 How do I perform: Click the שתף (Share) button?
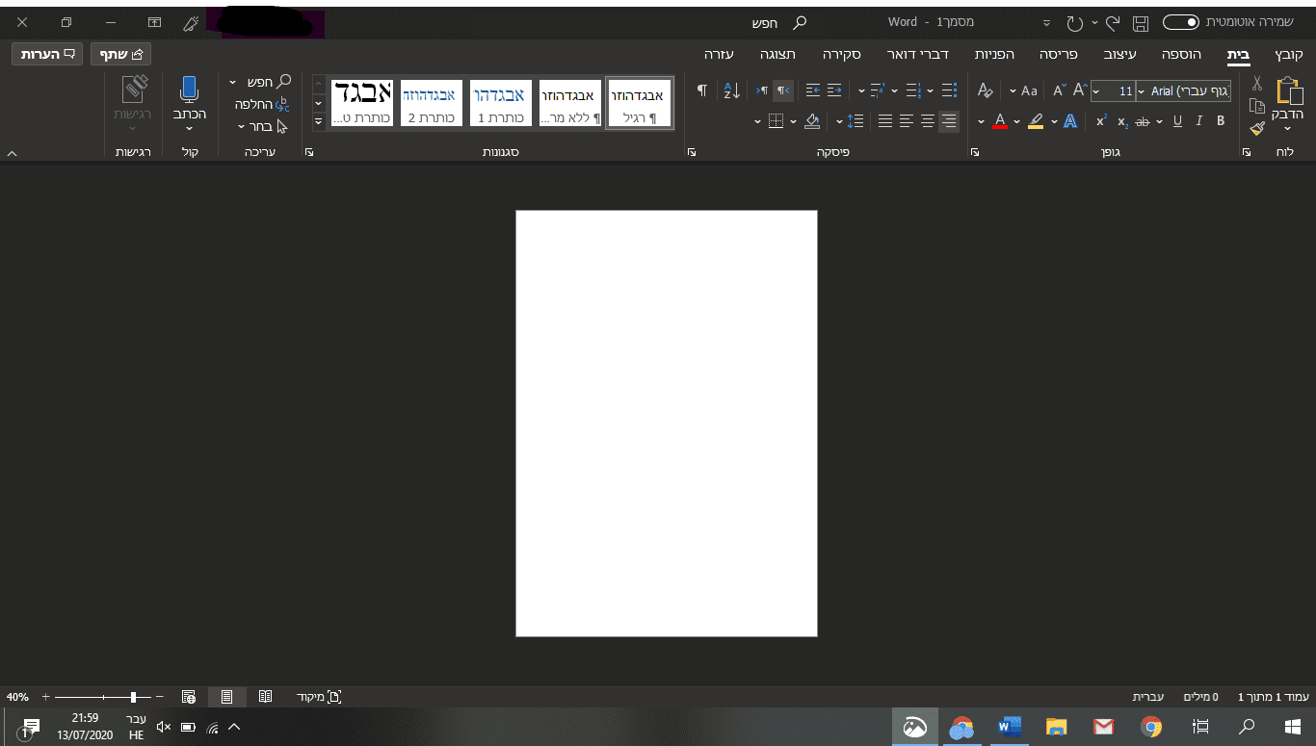[121, 54]
